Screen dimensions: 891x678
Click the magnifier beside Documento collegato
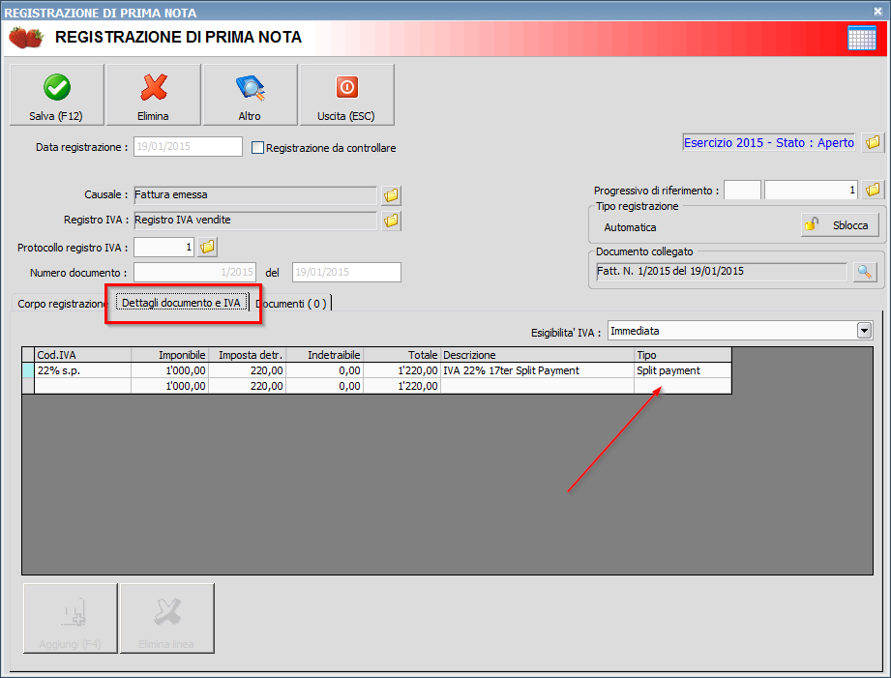tap(864, 272)
